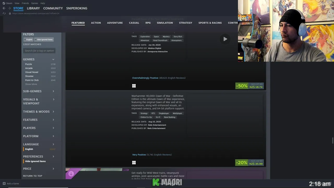
Task: Click Windows icon on the -50% game card
Action: coord(134,86)
